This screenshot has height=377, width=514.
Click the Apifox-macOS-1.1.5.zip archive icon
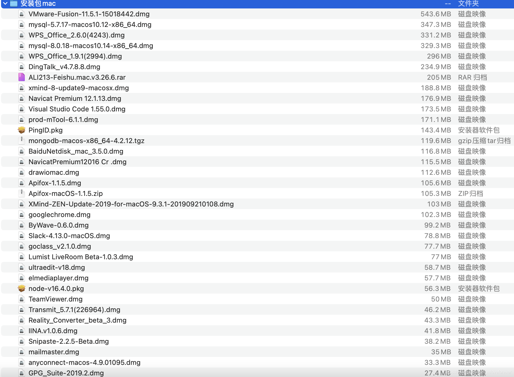[x=22, y=193]
